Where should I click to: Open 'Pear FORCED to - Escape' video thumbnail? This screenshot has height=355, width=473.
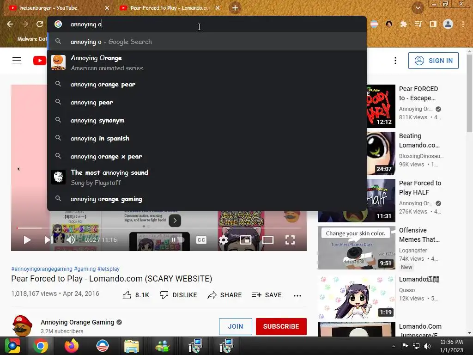(381, 106)
